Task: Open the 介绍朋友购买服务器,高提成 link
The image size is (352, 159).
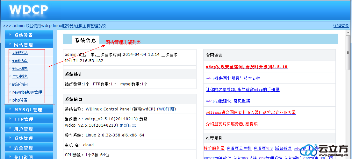Action: pos(232,124)
